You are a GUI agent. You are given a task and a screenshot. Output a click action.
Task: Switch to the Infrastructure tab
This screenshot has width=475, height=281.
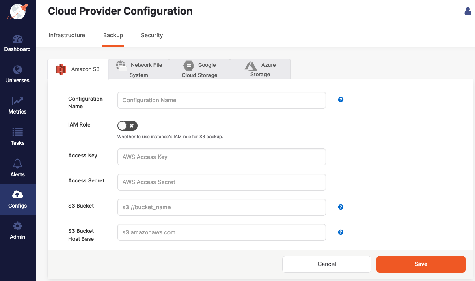click(x=67, y=35)
